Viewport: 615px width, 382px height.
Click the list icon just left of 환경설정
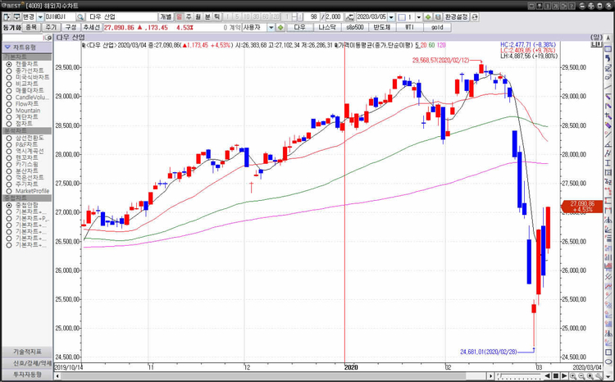coord(438,17)
